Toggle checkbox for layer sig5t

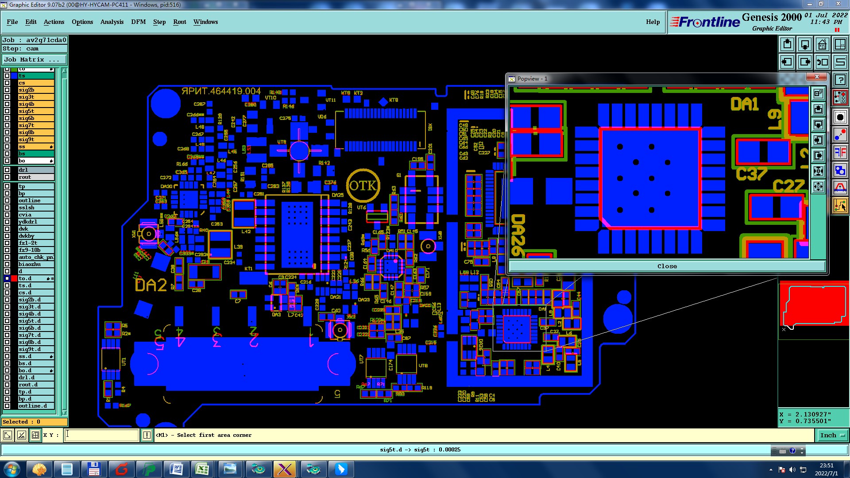click(x=7, y=111)
